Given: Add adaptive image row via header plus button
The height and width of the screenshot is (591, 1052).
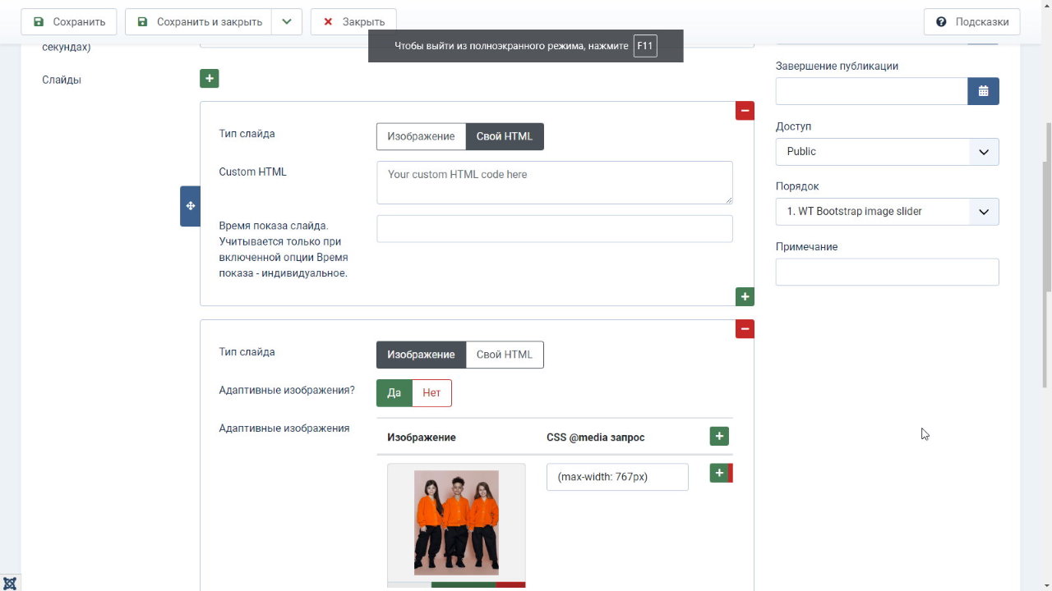Looking at the screenshot, I should 719,437.
